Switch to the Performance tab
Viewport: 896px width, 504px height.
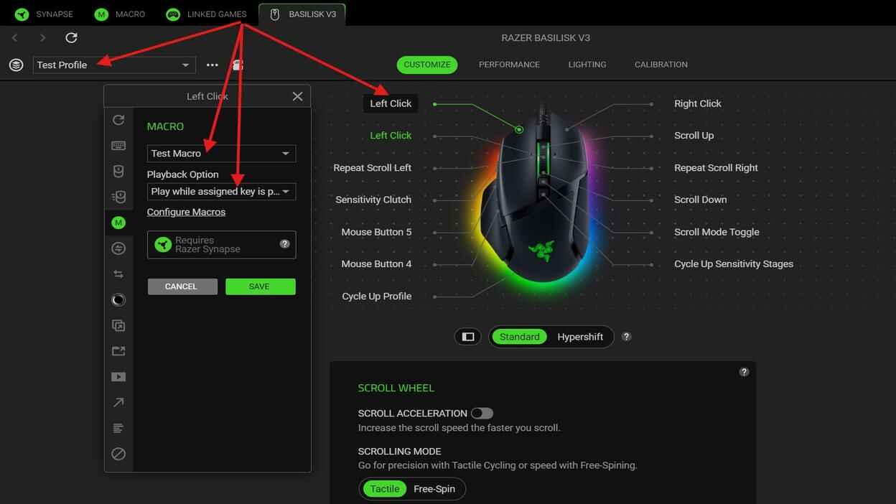pyautogui.click(x=509, y=65)
